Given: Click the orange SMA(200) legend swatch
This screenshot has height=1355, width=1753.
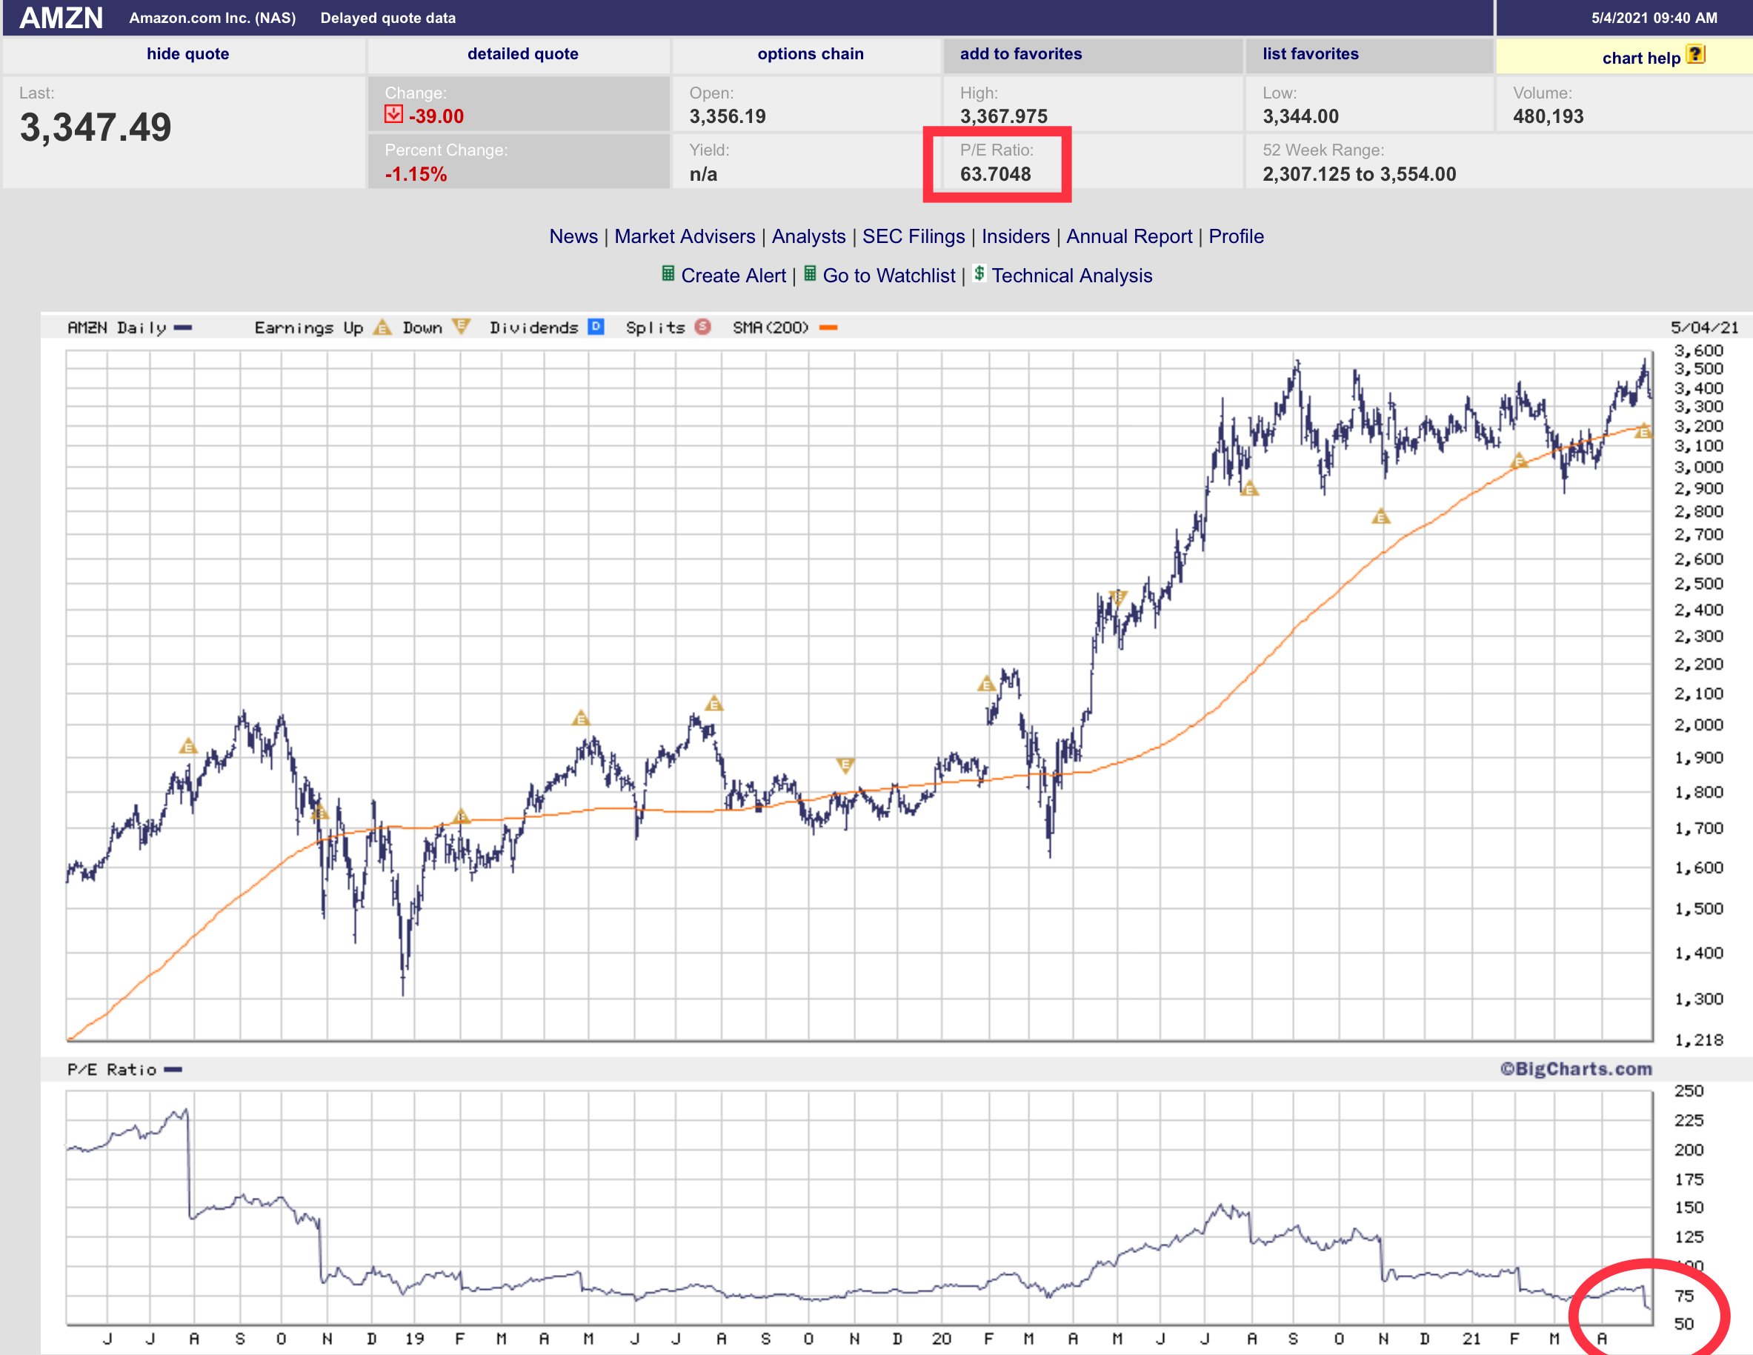Looking at the screenshot, I should (828, 327).
